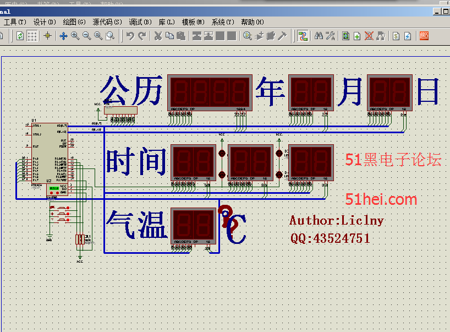
Task: Open search and tag binoculars tool
Action: (319, 36)
